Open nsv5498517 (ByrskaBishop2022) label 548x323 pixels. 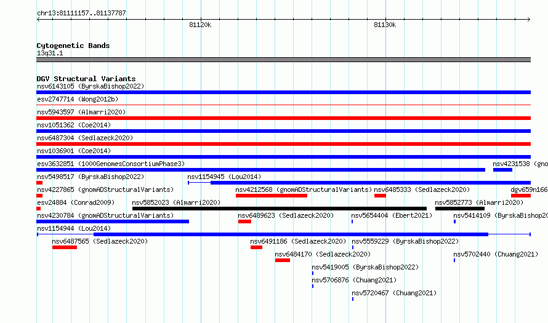pos(91,177)
